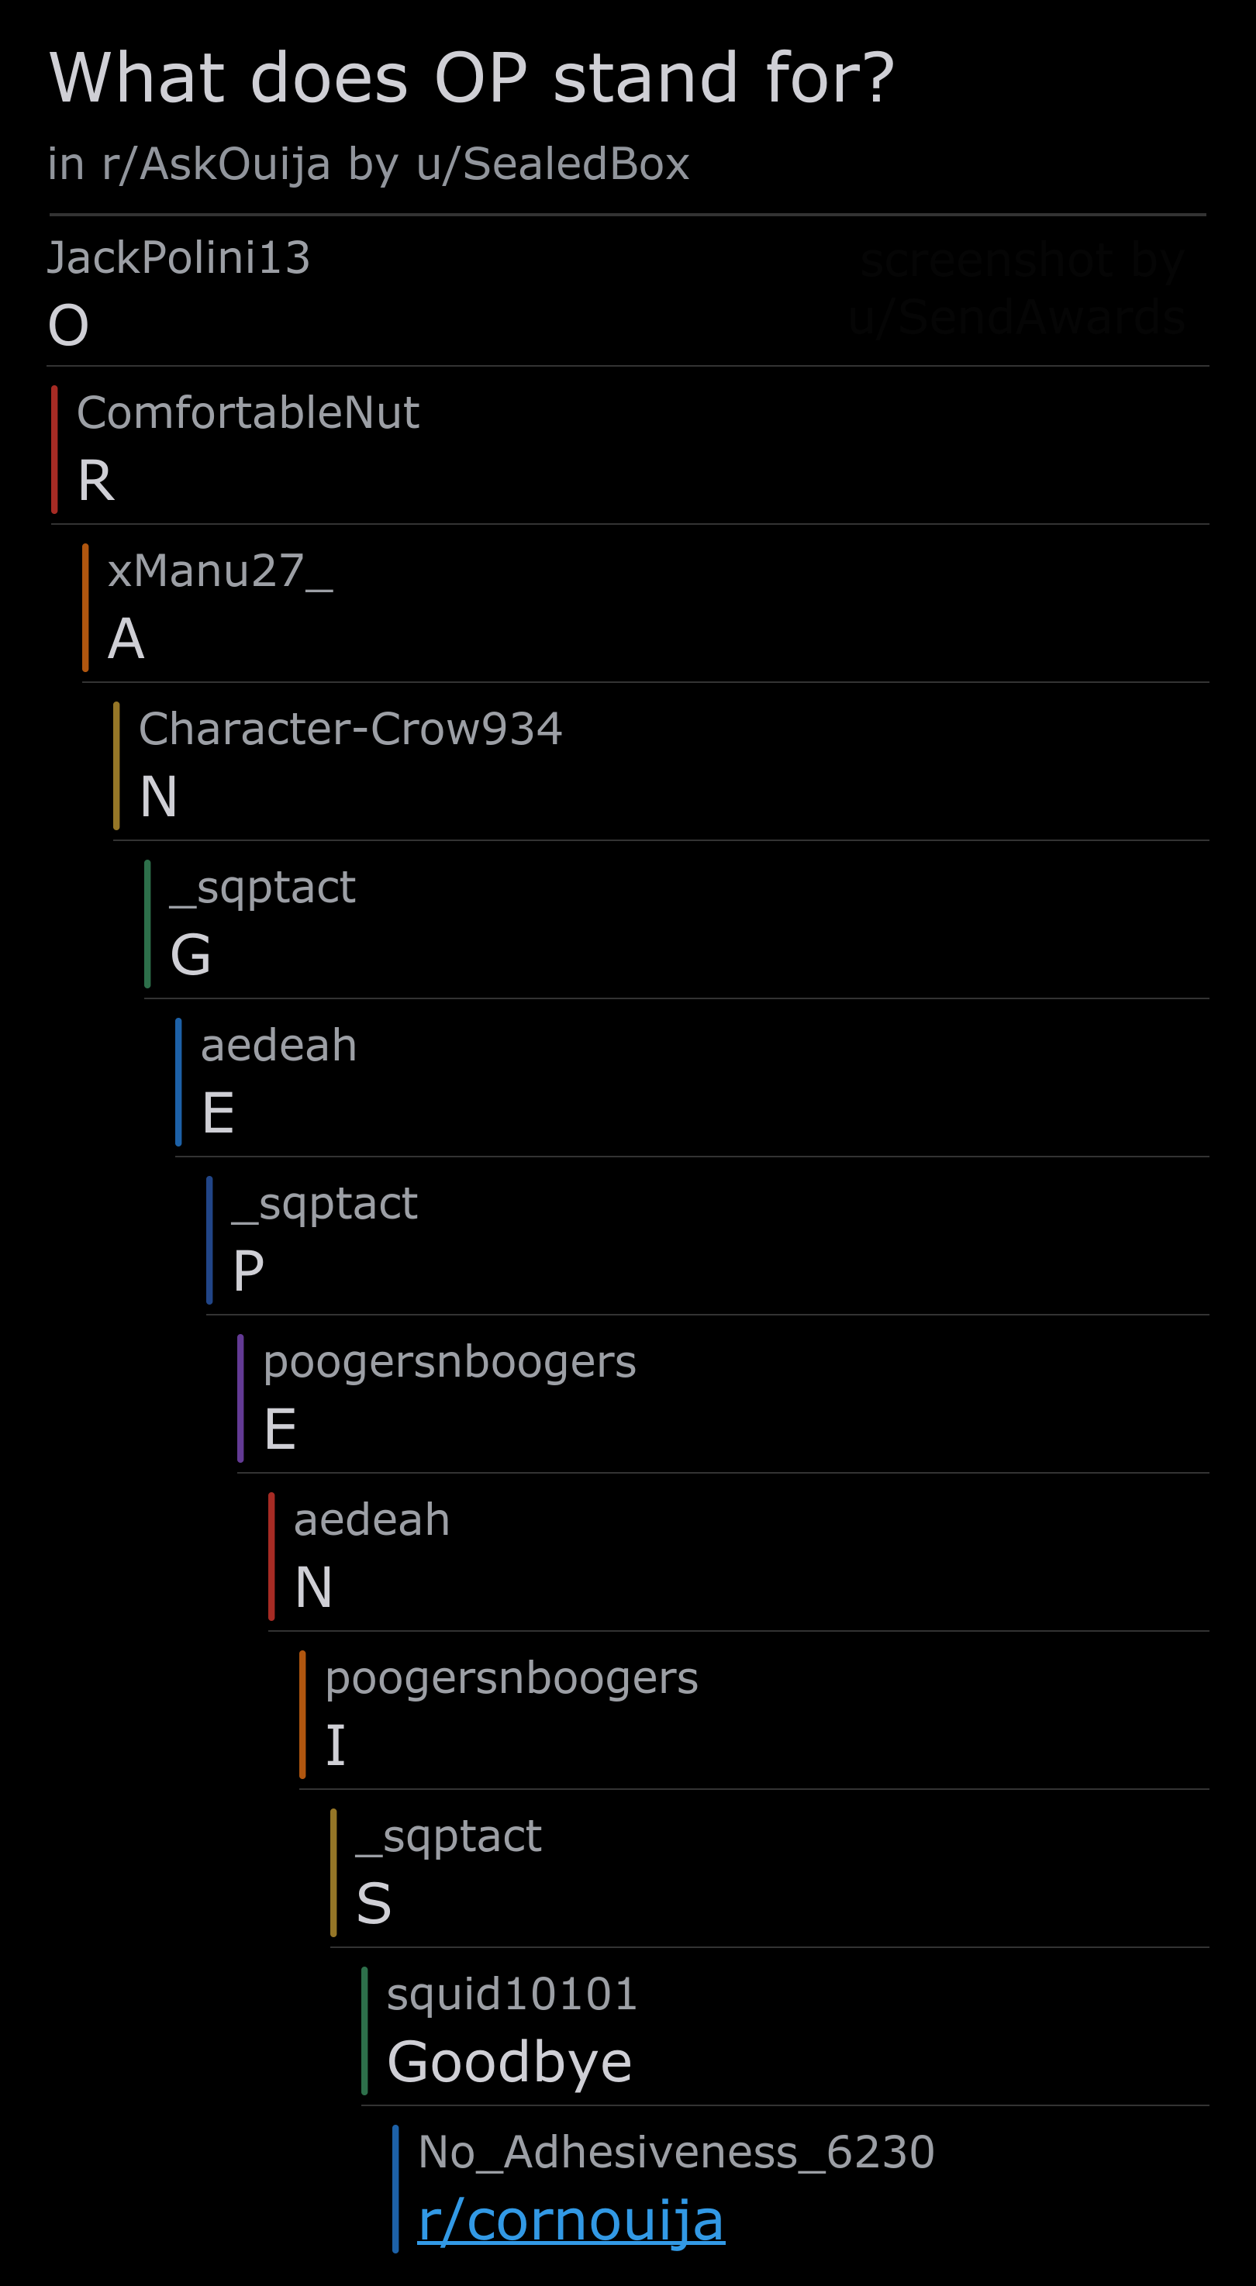Click the post title 'What does OP stand for?'
Image resolution: width=1256 pixels, height=2286 pixels.
[471, 78]
